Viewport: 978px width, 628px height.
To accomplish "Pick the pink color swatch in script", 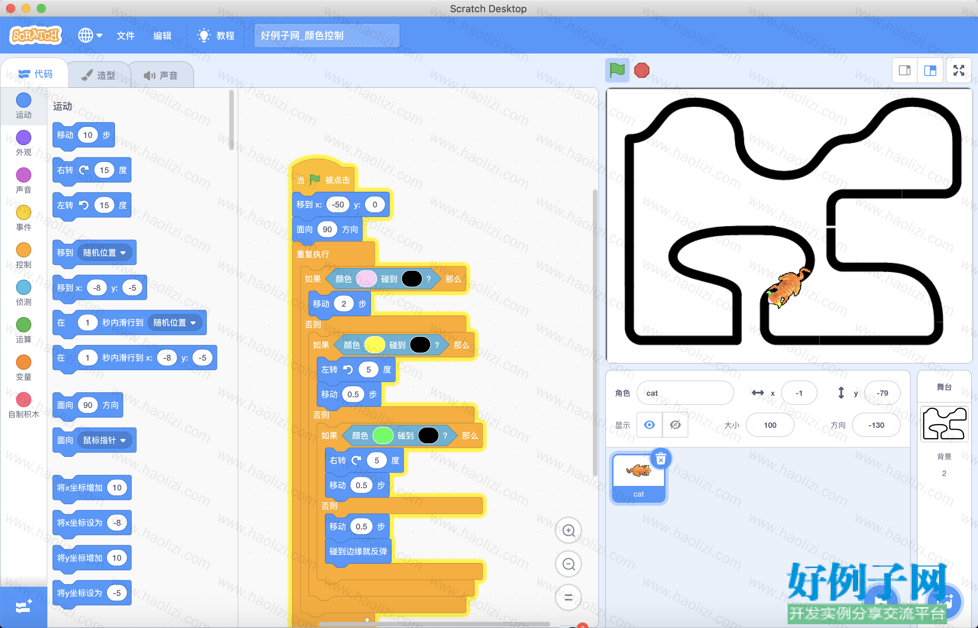I will (366, 279).
